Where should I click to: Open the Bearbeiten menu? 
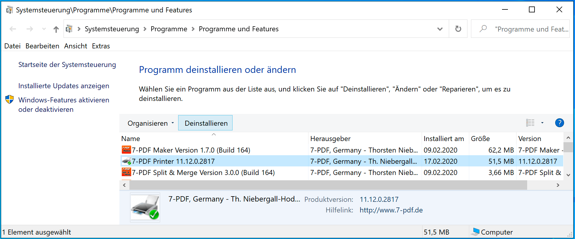point(42,46)
